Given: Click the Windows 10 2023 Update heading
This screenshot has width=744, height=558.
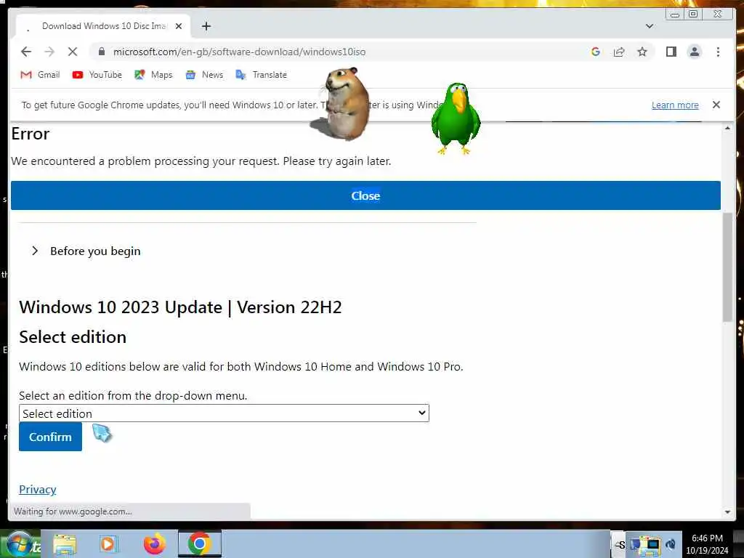Looking at the screenshot, I should pos(180,307).
